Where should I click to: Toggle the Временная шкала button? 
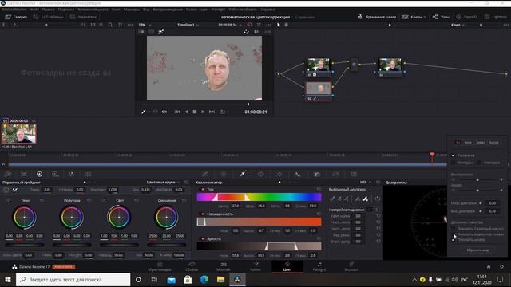[377, 17]
